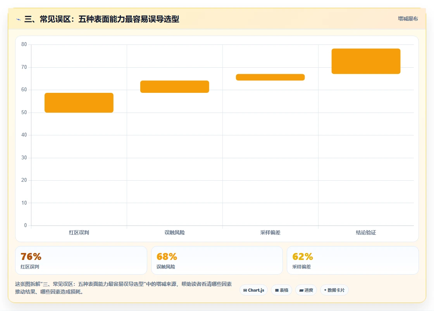Click the orange bar for 结论验证
This screenshot has width=434, height=311.
pyautogui.click(x=366, y=62)
